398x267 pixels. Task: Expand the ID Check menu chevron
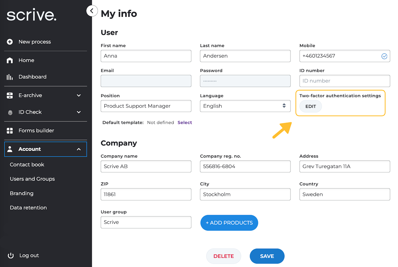pyautogui.click(x=79, y=112)
